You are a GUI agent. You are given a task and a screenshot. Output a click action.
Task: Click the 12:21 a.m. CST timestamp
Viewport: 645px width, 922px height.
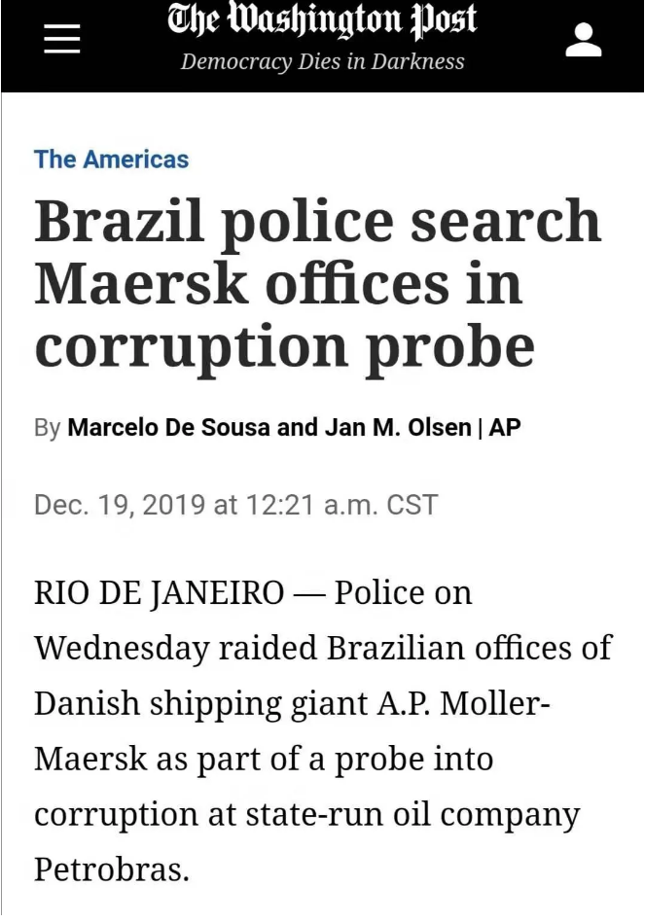point(340,506)
